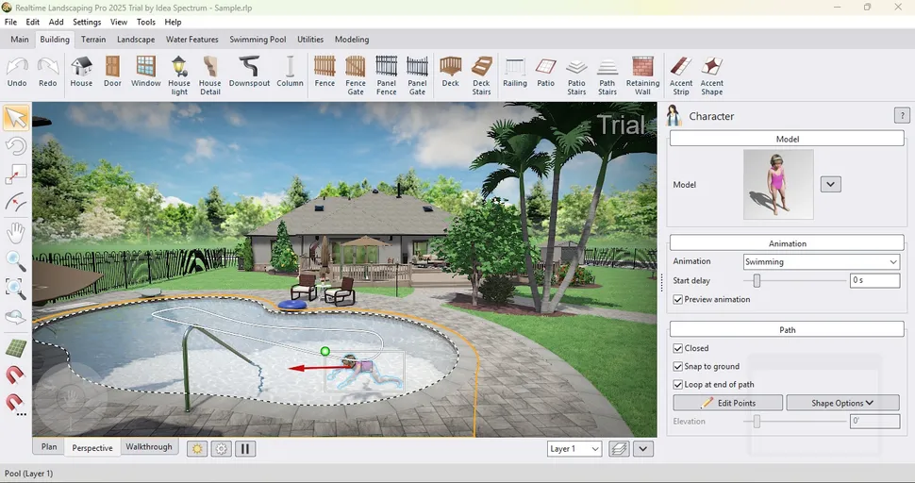The image size is (915, 483).
Task: Switch to the Water Features tab
Action: [x=191, y=40]
